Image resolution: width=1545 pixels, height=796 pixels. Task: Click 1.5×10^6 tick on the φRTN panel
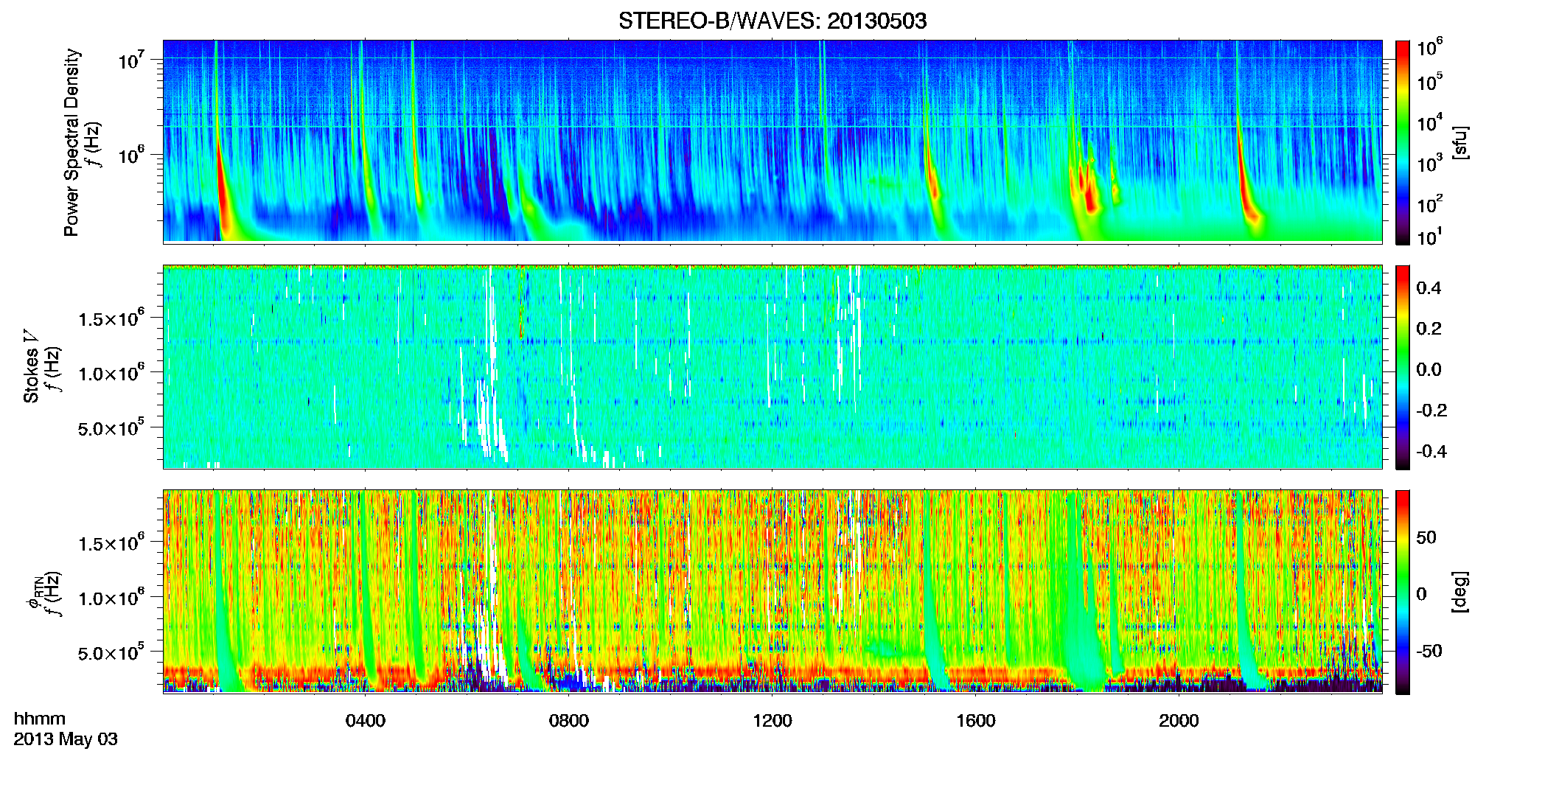tap(111, 542)
